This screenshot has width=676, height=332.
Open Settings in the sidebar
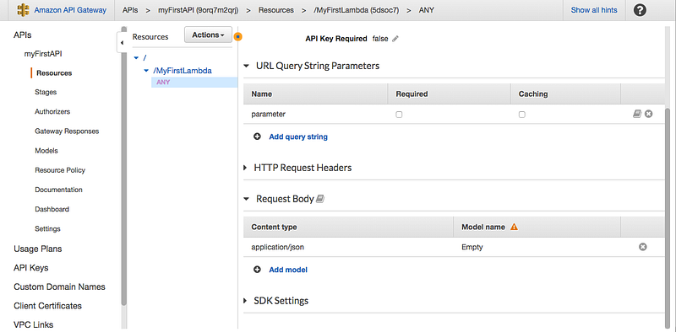click(x=47, y=229)
